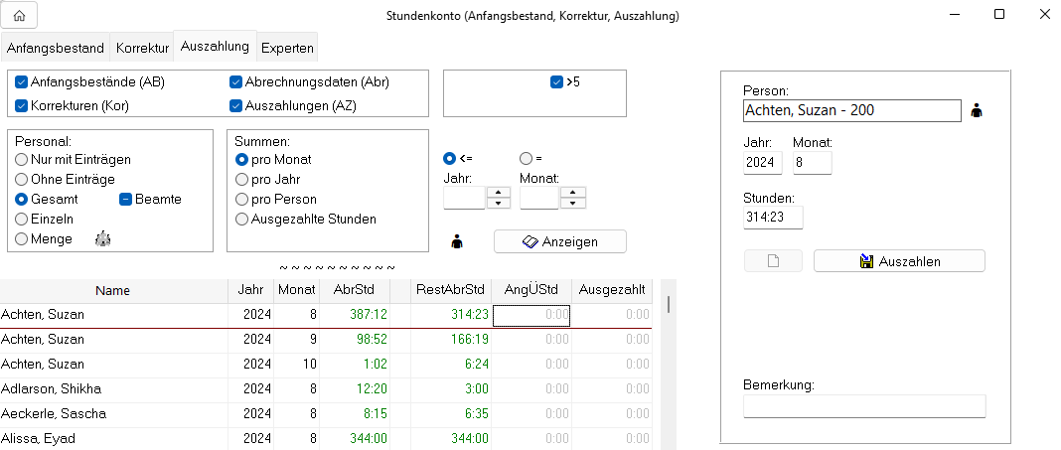Click the blank document icon button
The width and height of the screenshot is (1061, 450).
click(774, 261)
